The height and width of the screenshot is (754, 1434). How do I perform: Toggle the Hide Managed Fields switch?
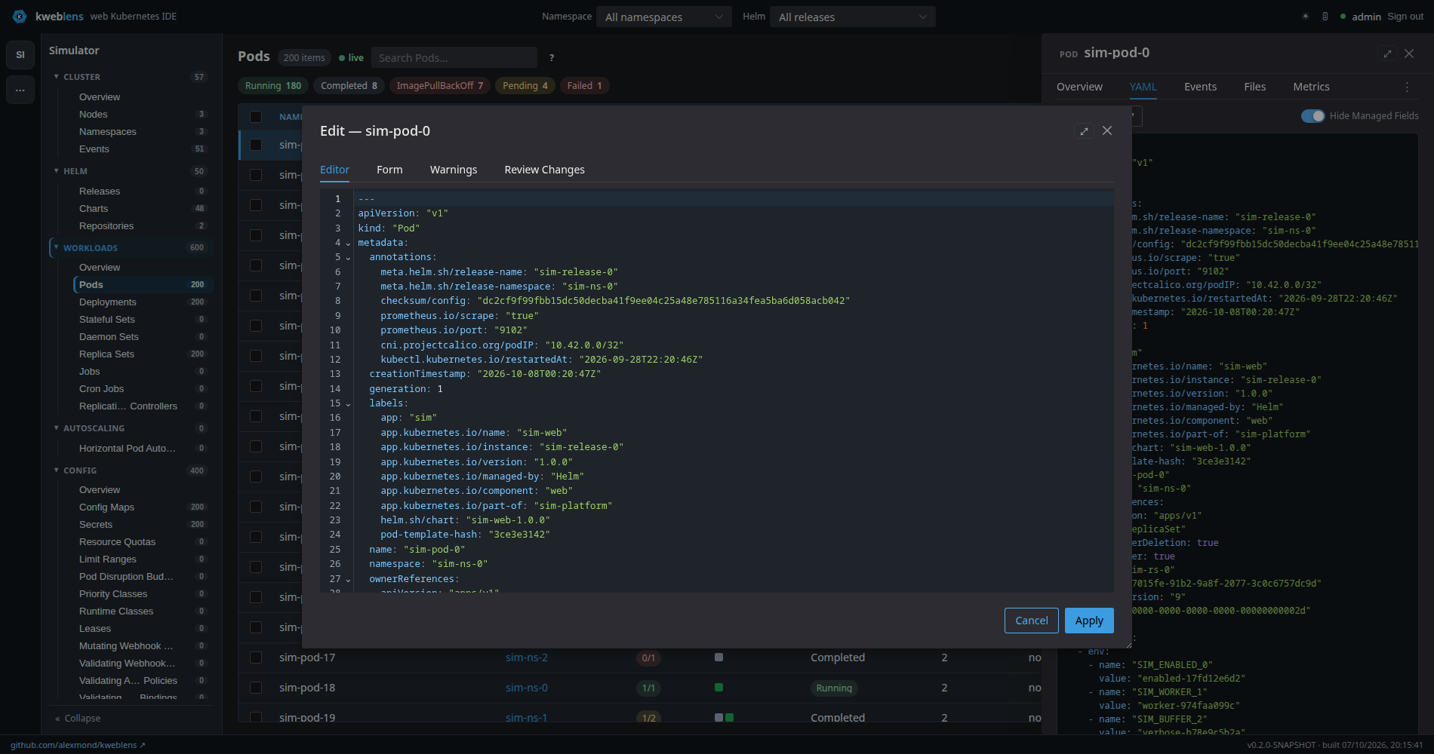click(x=1312, y=116)
